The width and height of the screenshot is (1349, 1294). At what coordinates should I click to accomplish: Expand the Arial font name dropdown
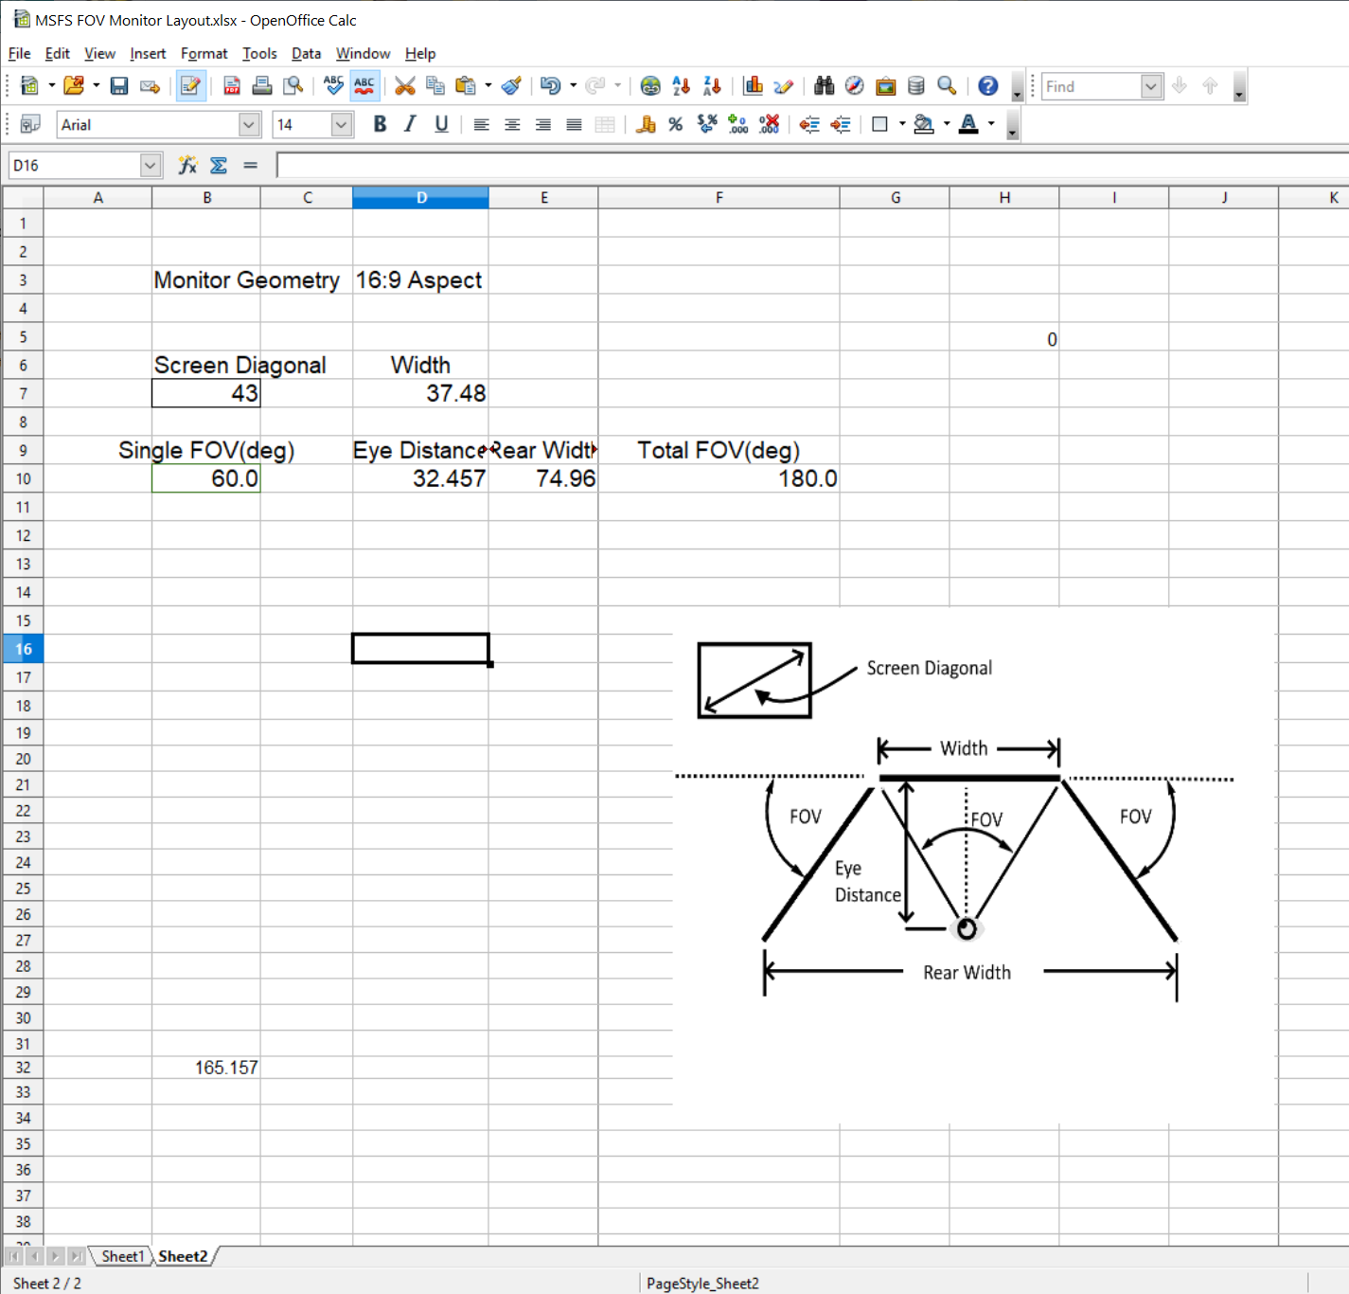click(249, 124)
